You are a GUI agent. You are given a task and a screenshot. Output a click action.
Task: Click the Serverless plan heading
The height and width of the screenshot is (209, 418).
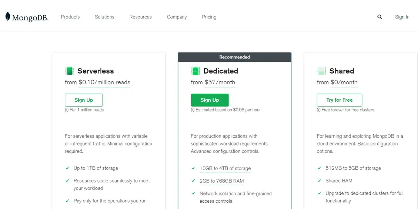(95, 71)
